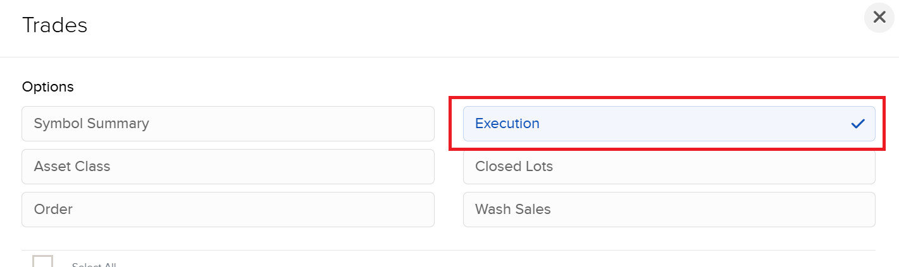Click the "Closed Lots" text label

(514, 167)
